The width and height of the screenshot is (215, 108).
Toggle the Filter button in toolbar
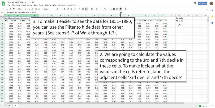click(x=121, y=9)
